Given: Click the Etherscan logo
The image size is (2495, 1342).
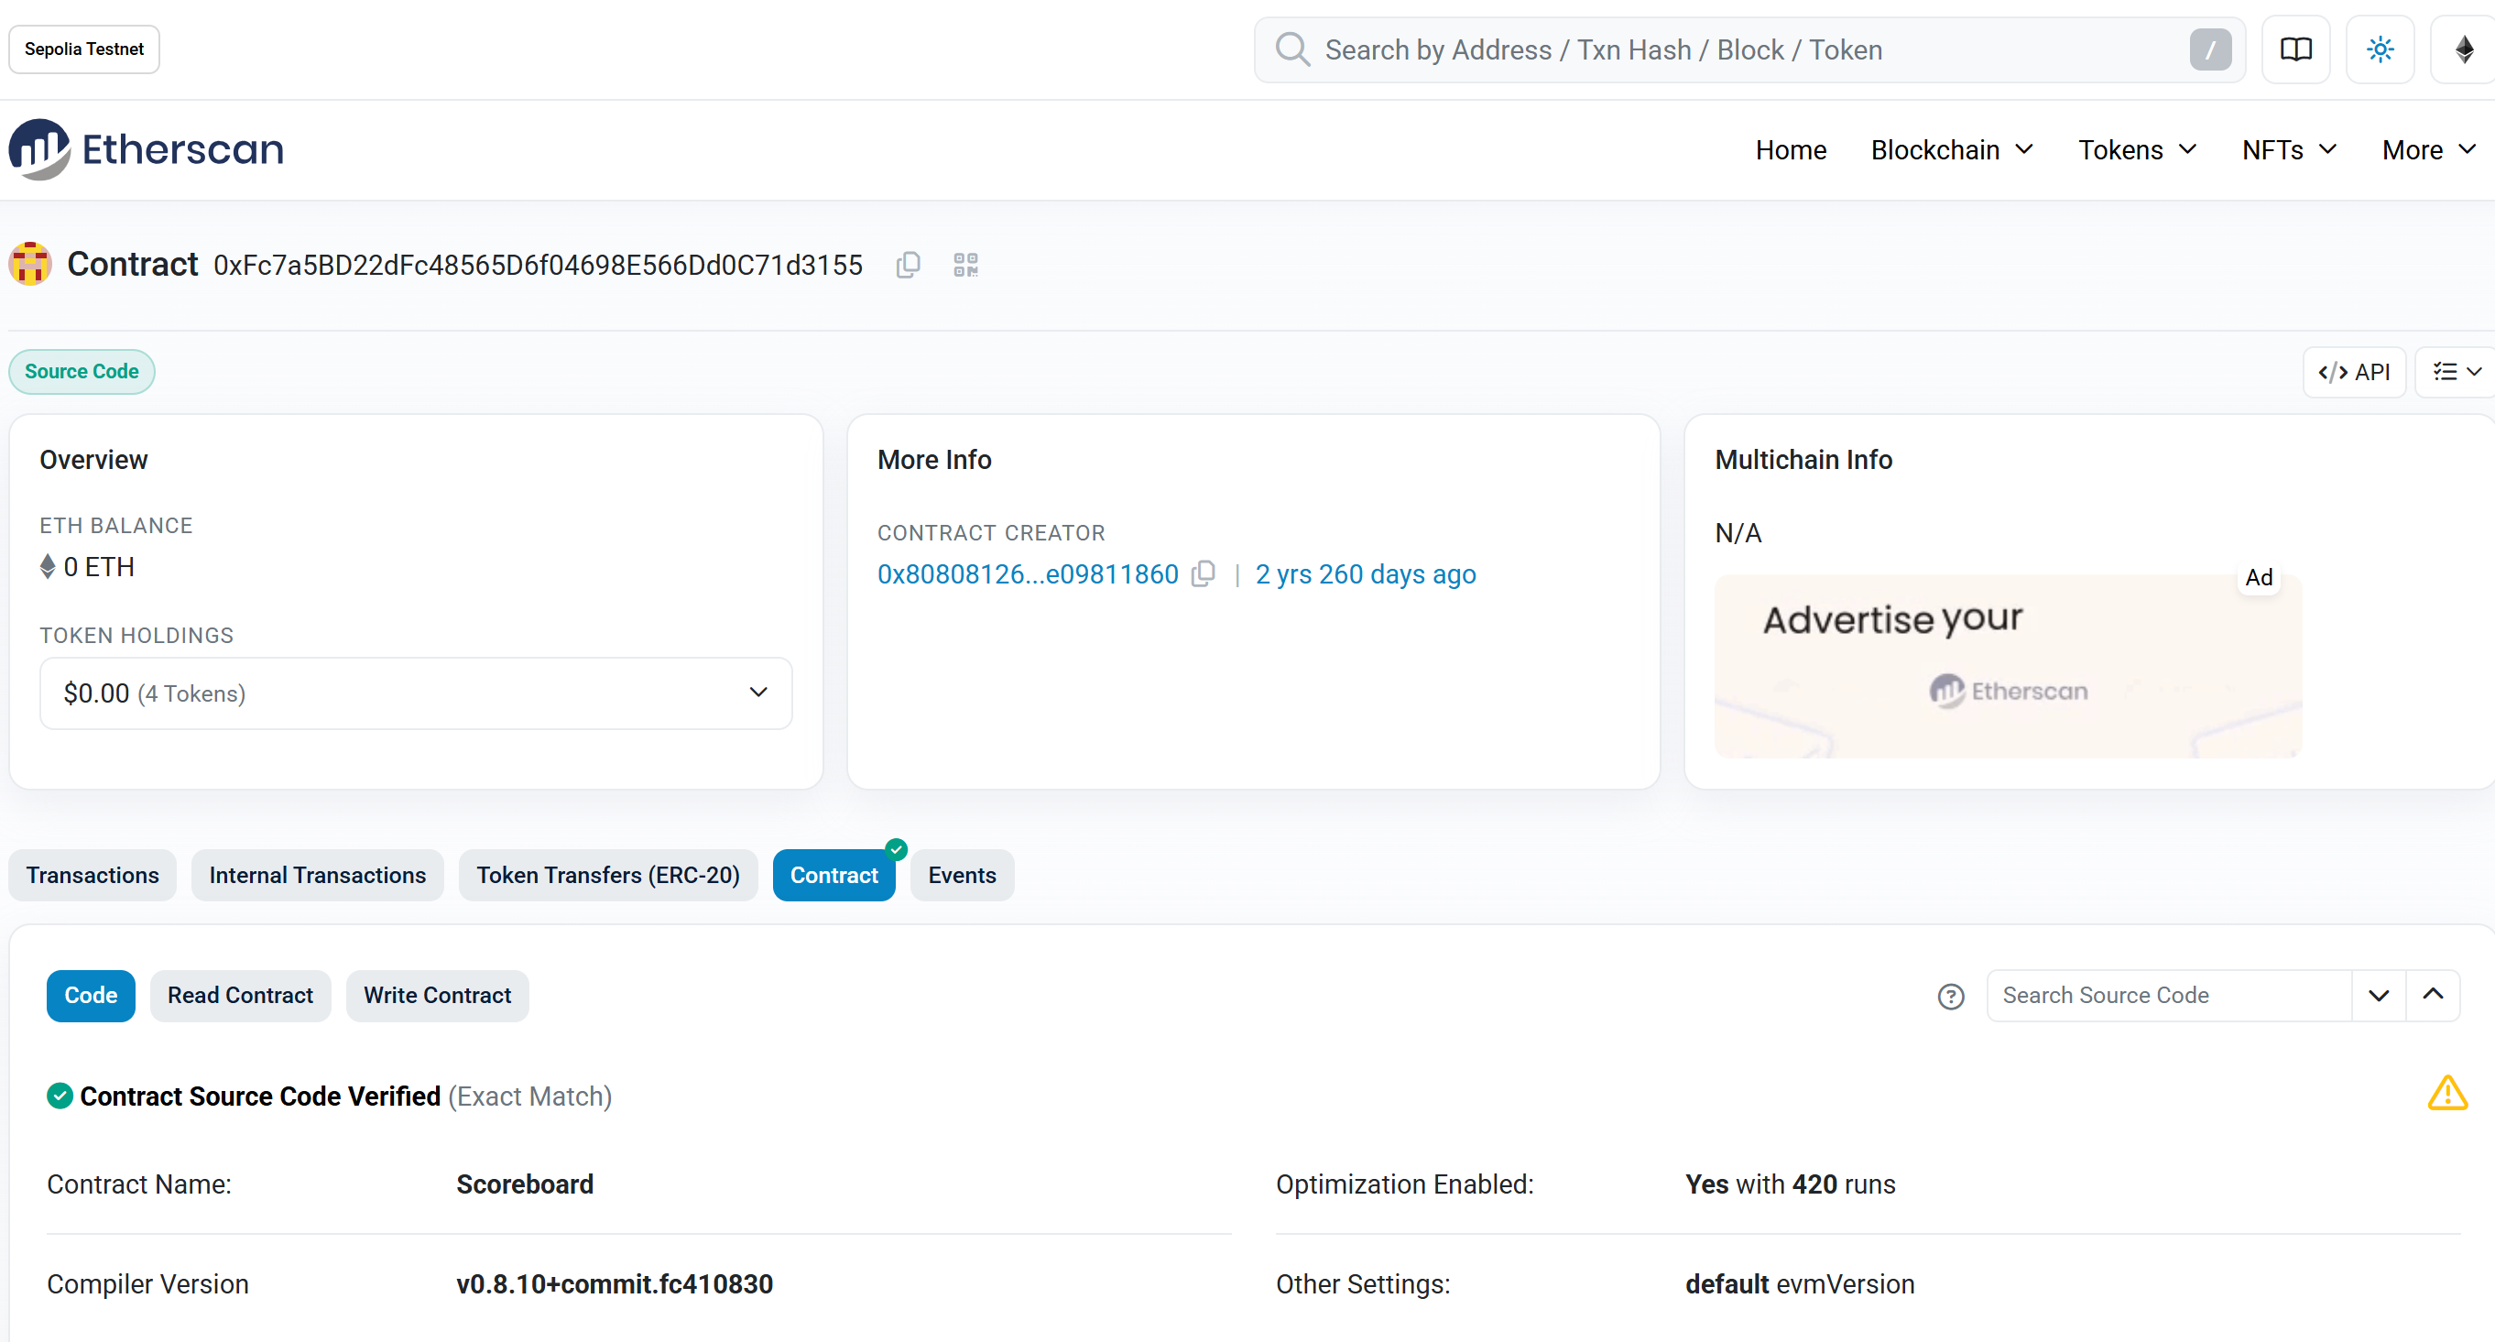Looking at the screenshot, I should tap(147, 149).
